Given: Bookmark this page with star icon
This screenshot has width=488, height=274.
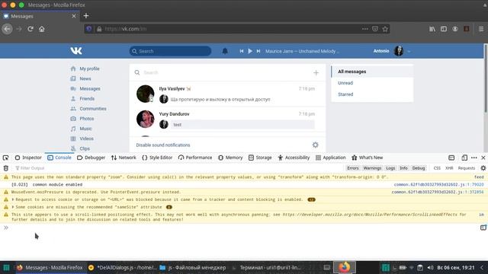Looking at the screenshot, I should [385, 29].
